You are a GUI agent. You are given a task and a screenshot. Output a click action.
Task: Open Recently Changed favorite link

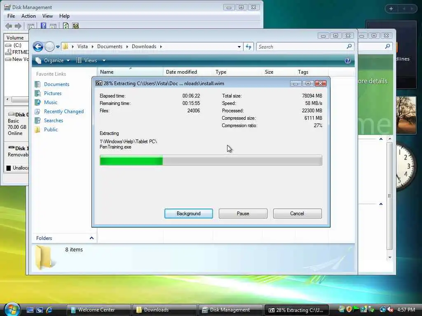(x=64, y=112)
